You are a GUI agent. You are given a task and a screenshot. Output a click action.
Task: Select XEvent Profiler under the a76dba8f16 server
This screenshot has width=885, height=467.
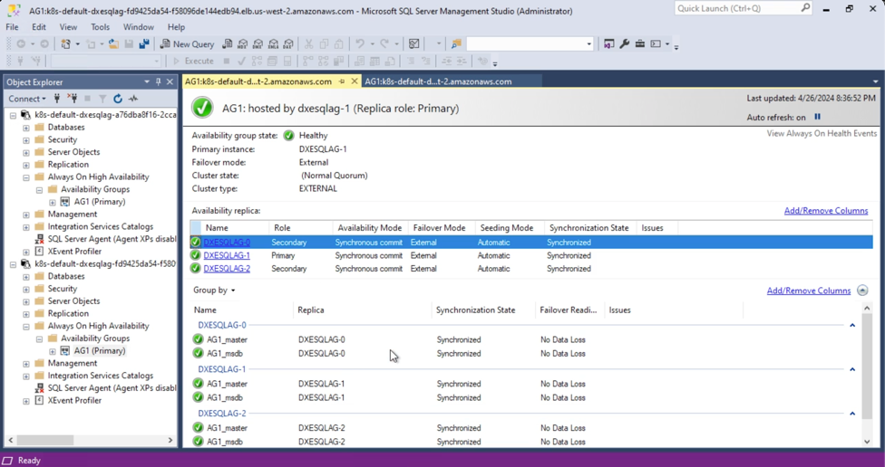(74, 252)
